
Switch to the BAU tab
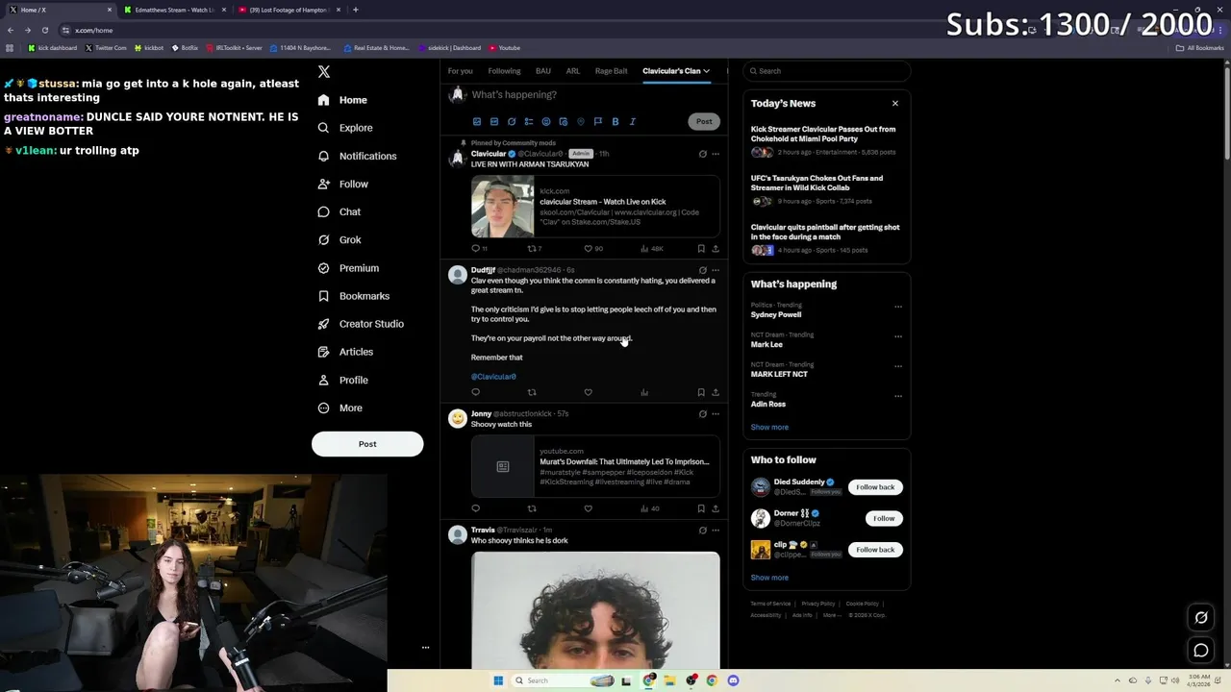543,71
